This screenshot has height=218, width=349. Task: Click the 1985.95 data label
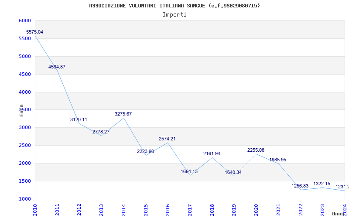coord(278,160)
